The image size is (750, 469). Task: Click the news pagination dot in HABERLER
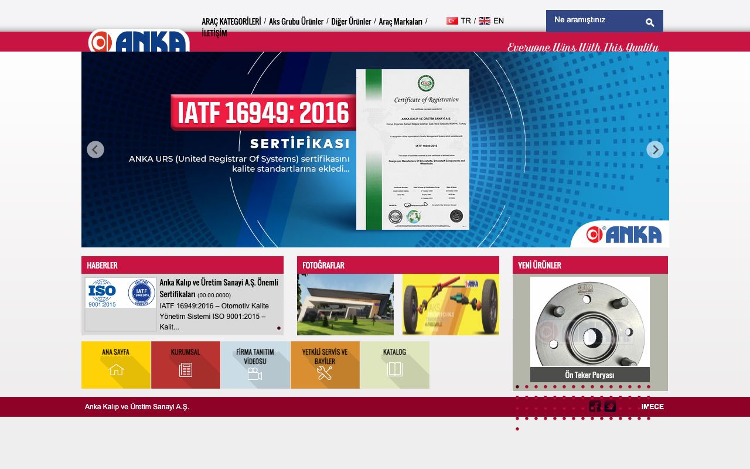279,328
